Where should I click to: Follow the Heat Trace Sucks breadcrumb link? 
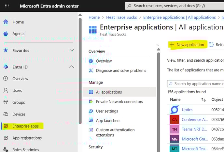120,17
